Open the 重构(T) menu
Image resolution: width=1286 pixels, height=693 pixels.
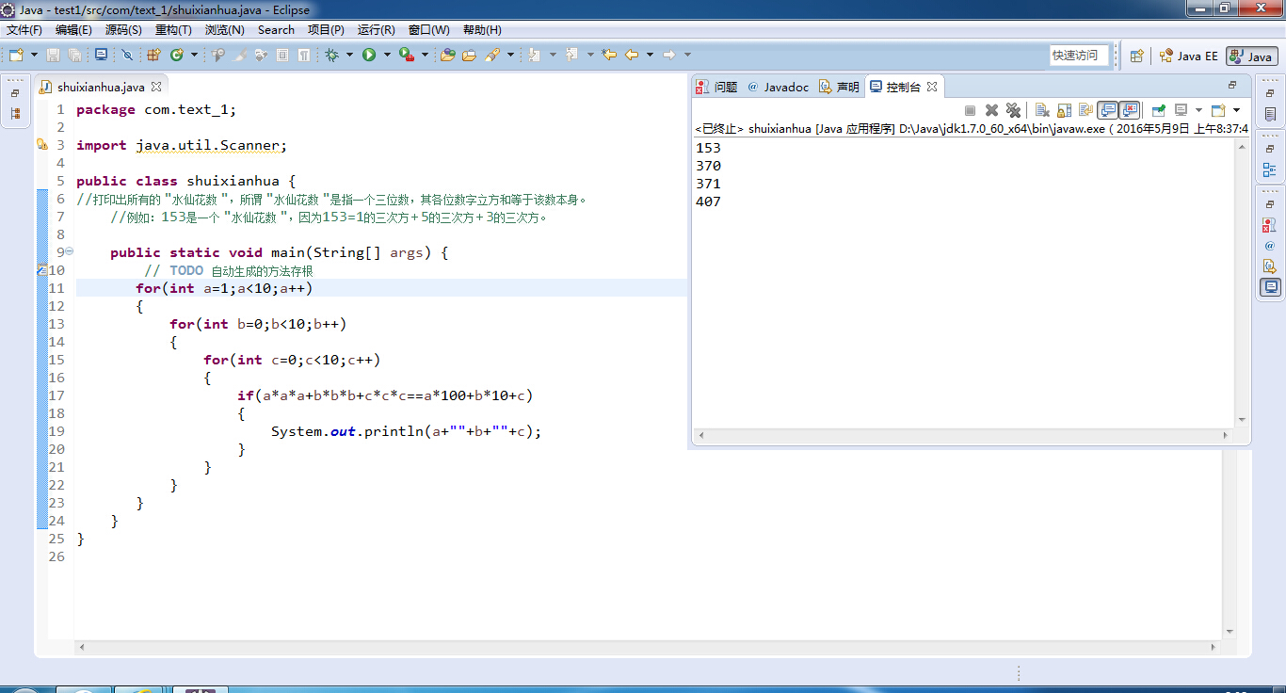pyautogui.click(x=173, y=30)
